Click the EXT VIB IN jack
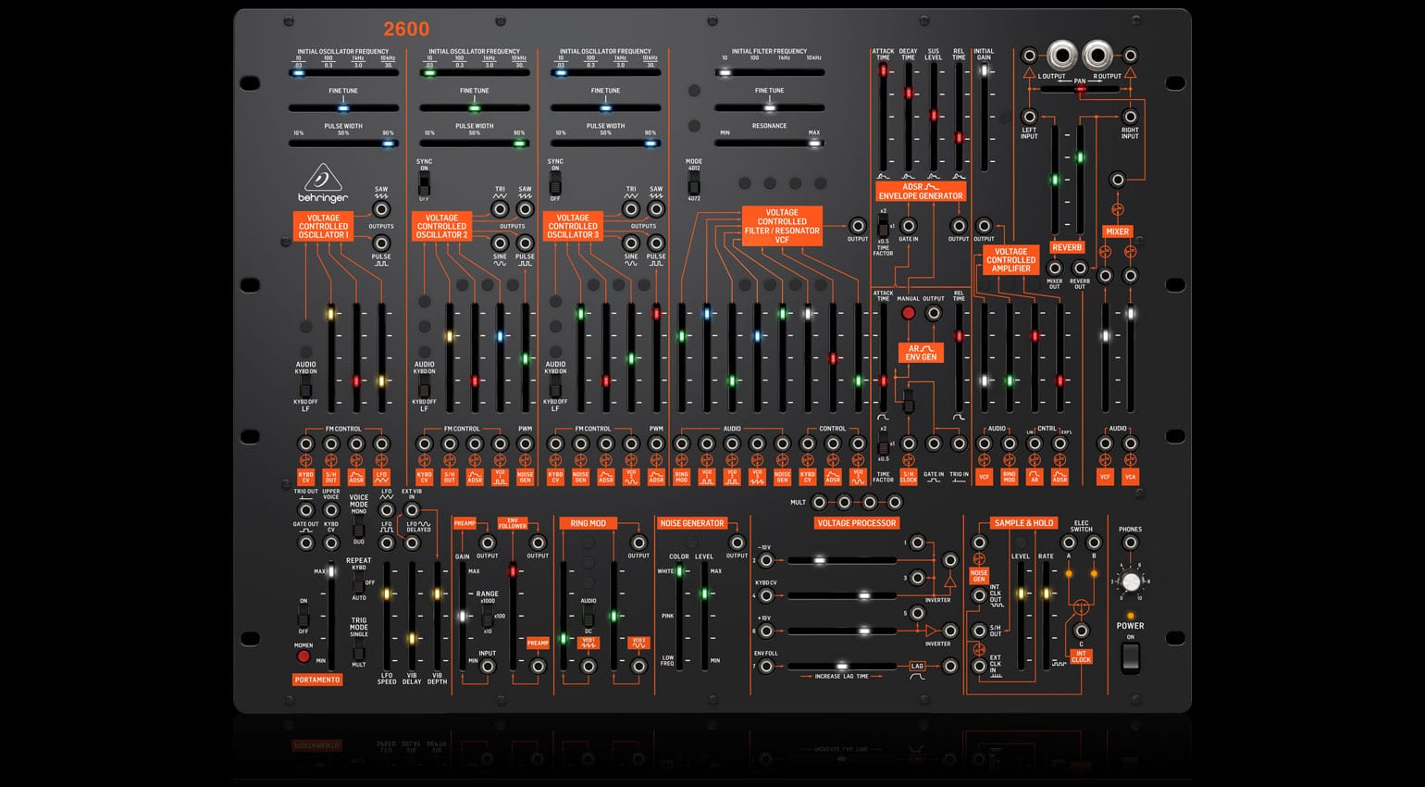1425x787 pixels. pos(413,510)
